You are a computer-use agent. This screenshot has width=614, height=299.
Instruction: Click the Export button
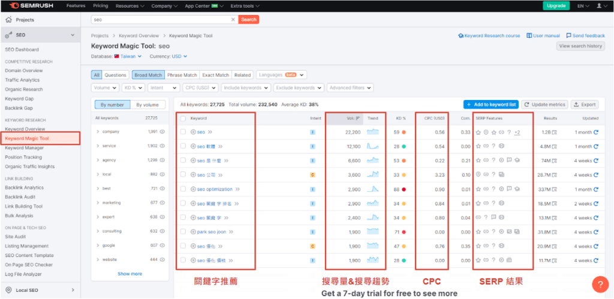tap(584, 104)
